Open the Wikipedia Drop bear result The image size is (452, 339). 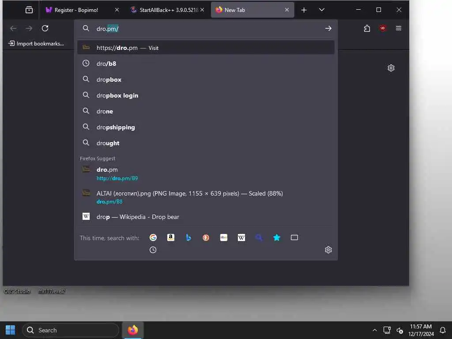pyautogui.click(x=206, y=216)
